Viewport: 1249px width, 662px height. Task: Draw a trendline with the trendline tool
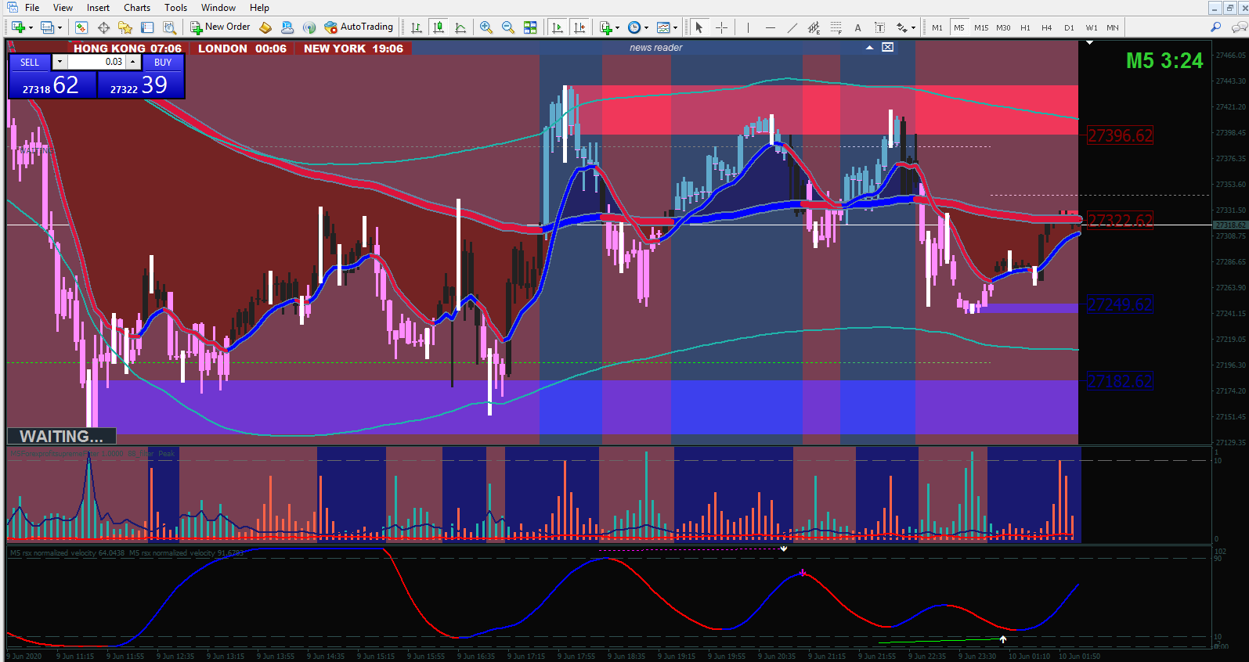[792, 27]
